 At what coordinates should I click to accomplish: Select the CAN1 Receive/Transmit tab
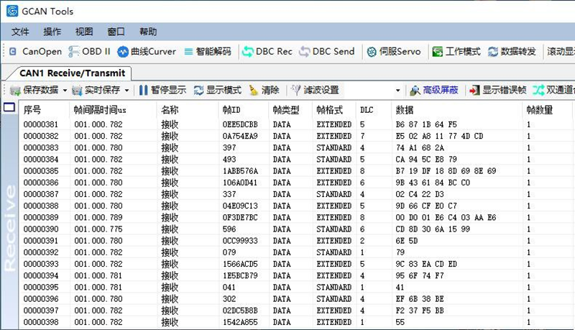[72, 73]
